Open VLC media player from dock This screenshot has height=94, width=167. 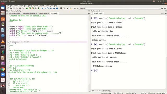pos(3,41)
